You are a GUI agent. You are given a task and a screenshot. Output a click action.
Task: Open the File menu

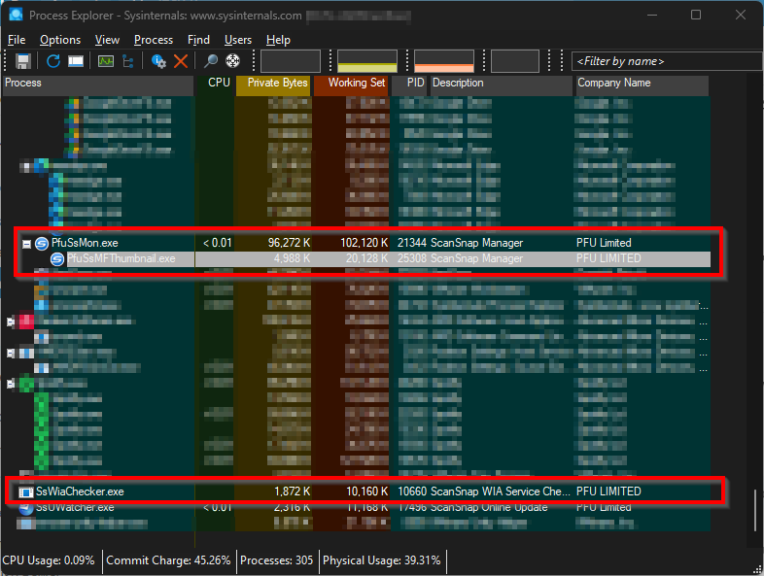(17, 40)
